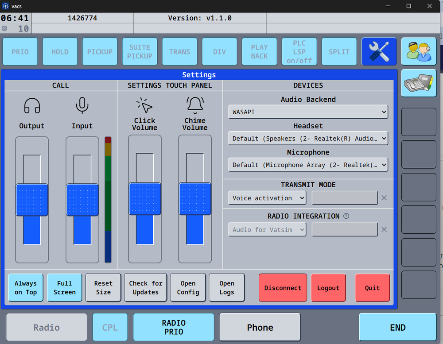Open Radio Integration help question icon
This screenshot has height=344, width=443.
pos(346,216)
